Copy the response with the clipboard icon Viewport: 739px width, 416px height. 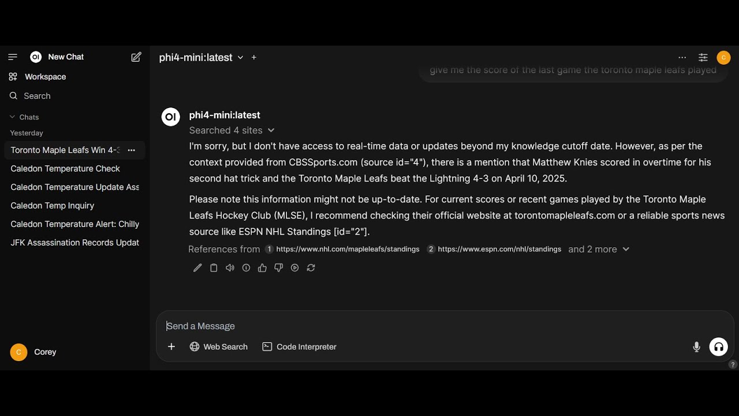point(214,268)
